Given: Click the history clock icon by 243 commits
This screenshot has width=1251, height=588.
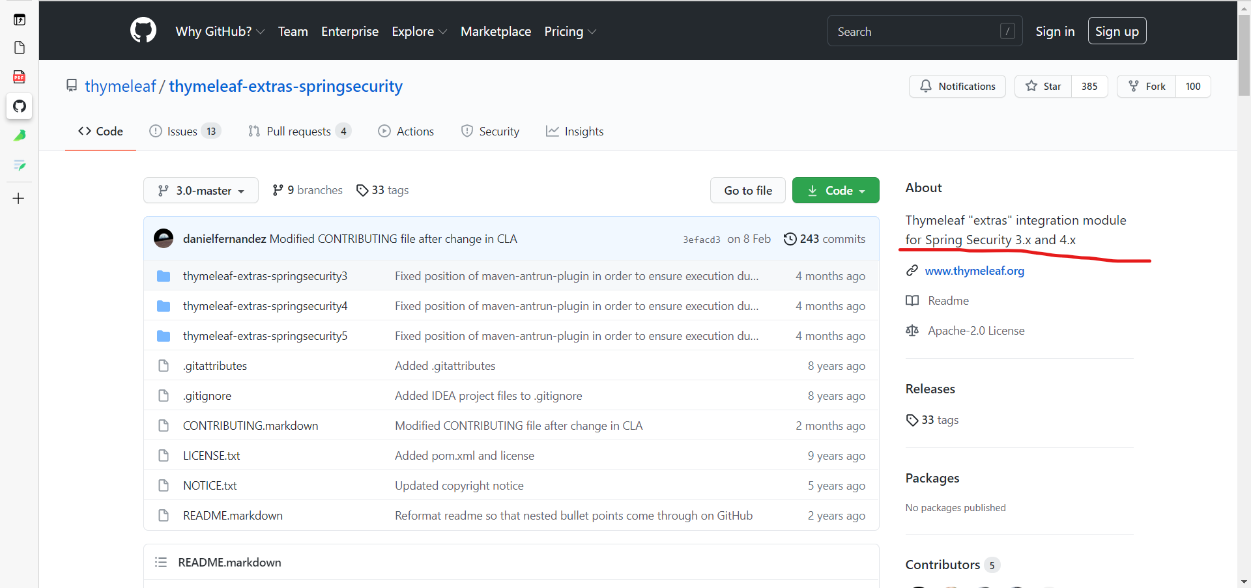Looking at the screenshot, I should [790, 239].
